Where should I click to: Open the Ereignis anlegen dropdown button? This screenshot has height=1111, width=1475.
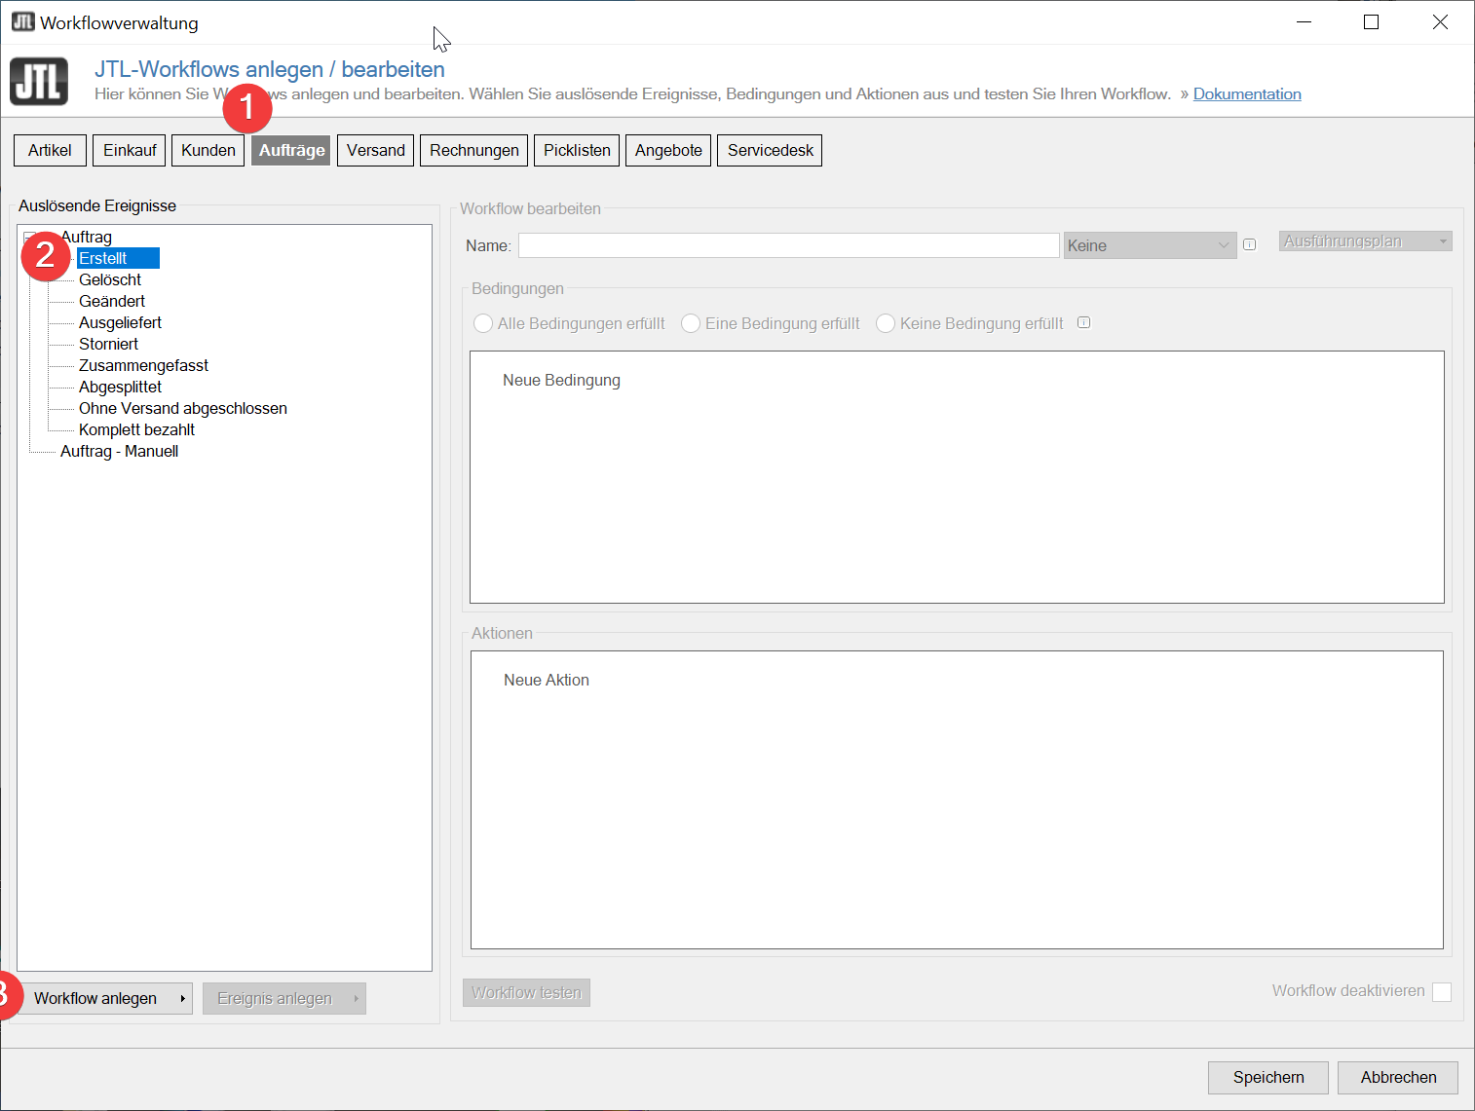[x=284, y=999]
